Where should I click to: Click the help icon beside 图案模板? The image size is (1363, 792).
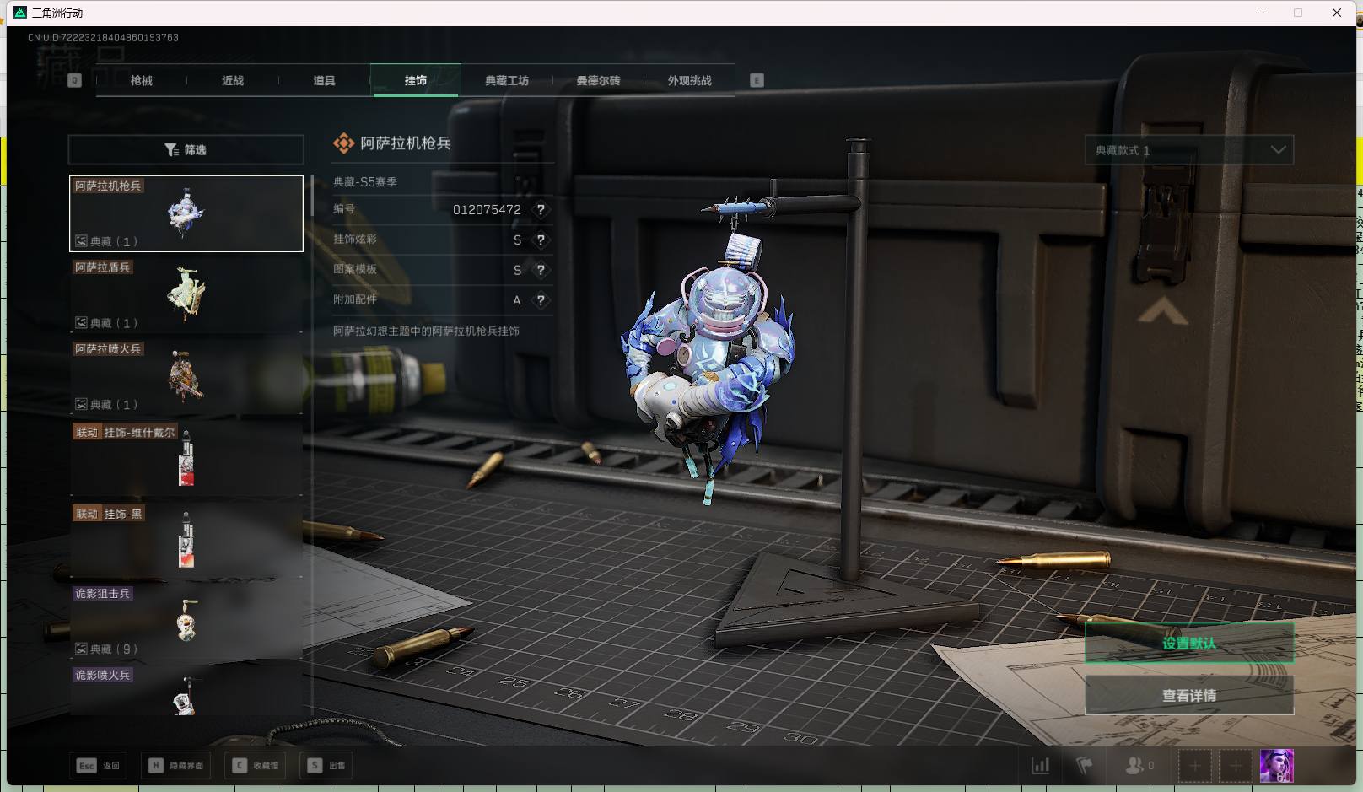click(x=541, y=271)
